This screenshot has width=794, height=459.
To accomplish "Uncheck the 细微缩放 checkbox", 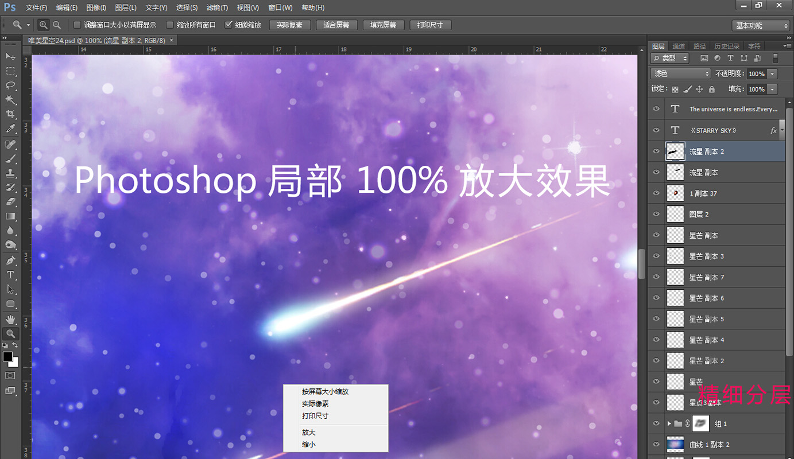I will pos(228,25).
